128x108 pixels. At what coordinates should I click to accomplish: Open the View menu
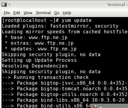point(28,13)
